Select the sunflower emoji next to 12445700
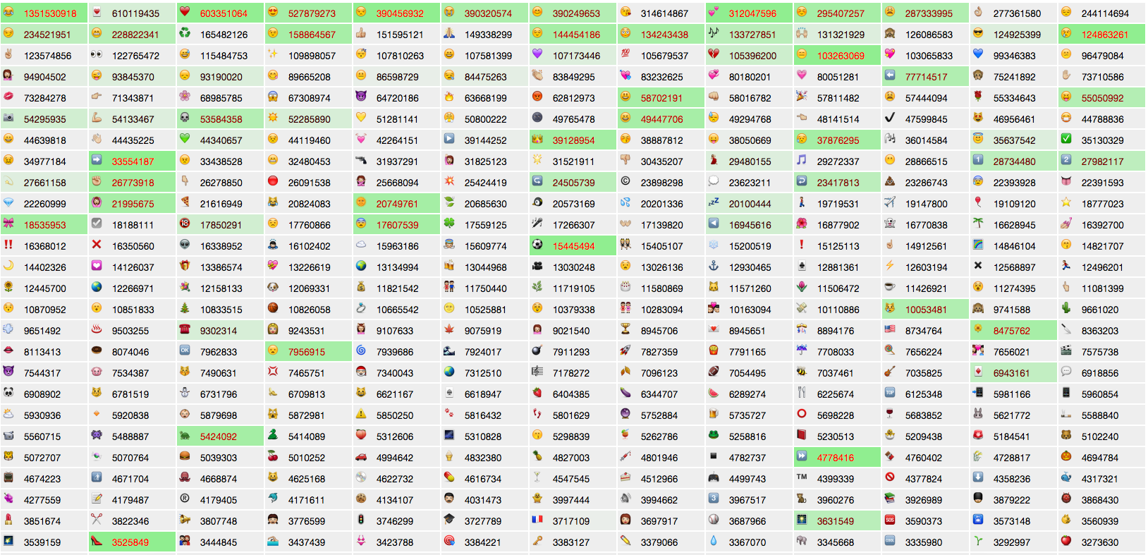Screen dimensions: 1148x555 pos(8,287)
